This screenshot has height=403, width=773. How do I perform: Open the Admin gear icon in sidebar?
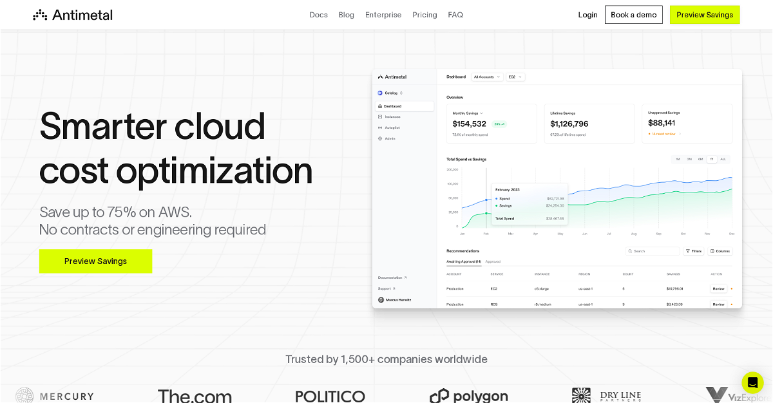coord(380,138)
